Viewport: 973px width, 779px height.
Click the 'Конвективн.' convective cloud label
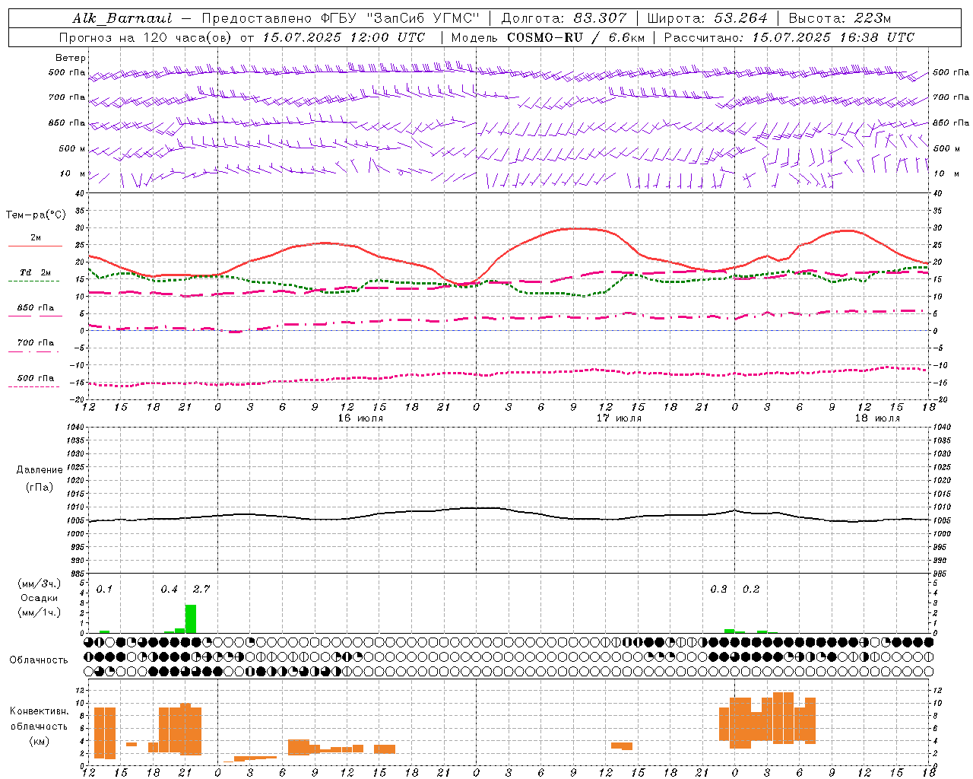(x=40, y=711)
